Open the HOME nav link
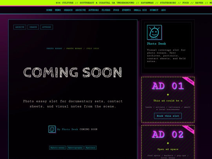Screen dimensions: 212x159 tap(49, 10)
